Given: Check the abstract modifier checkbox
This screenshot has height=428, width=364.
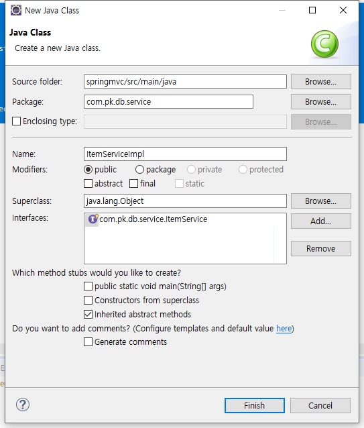Looking at the screenshot, I should [x=88, y=183].
